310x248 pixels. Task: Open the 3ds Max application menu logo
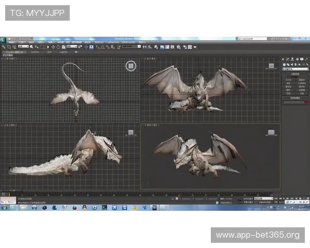pos(3,39)
